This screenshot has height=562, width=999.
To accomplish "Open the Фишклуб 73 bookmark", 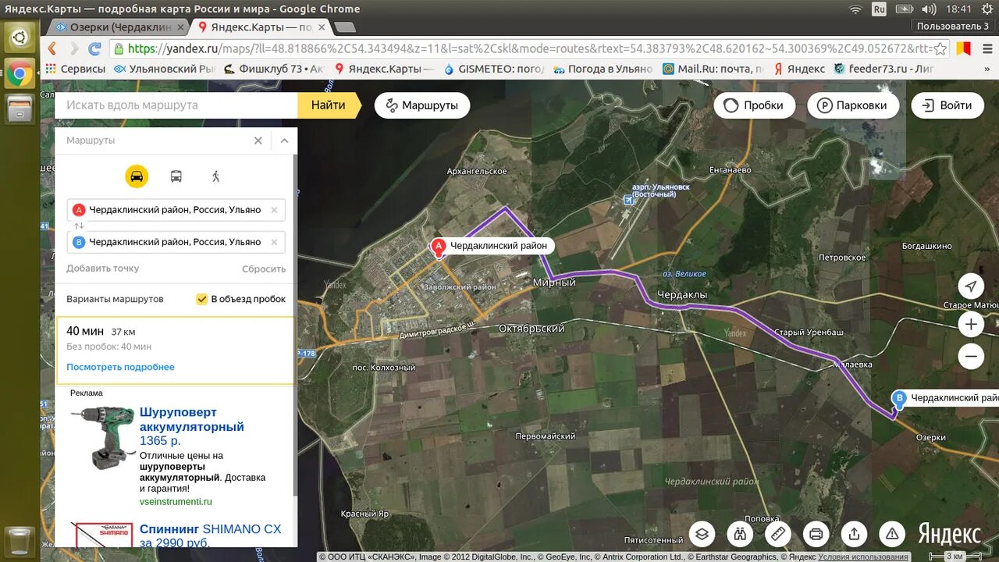I will tap(273, 69).
